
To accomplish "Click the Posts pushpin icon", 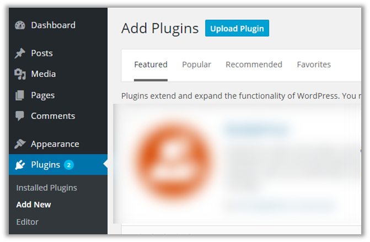I will click(20, 53).
